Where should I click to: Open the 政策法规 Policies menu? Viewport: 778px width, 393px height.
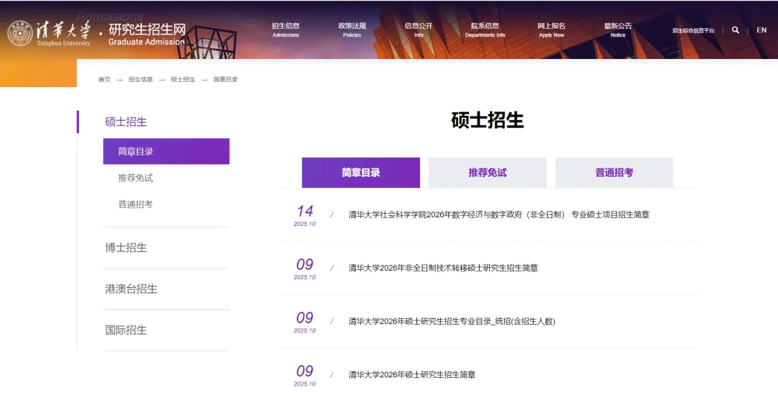click(352, 30)
